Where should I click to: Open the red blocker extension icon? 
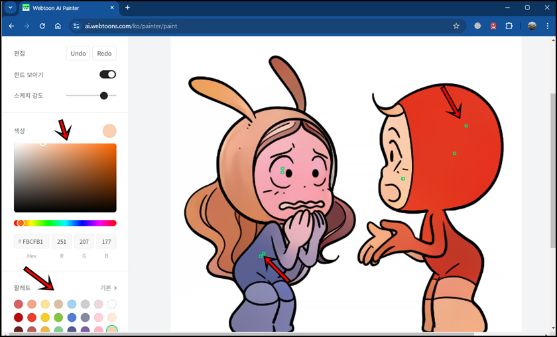pos(493,26)
